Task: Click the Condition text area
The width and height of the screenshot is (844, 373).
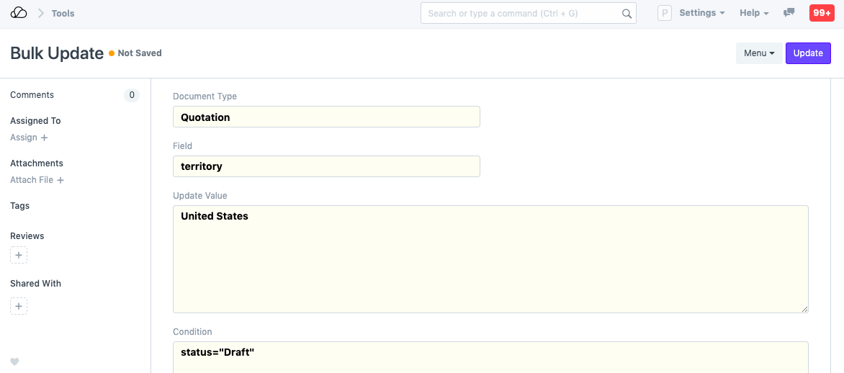Action: 490,356
